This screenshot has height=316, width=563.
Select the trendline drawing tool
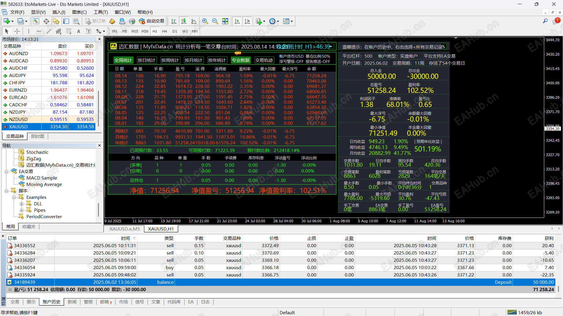pos(49,31)
